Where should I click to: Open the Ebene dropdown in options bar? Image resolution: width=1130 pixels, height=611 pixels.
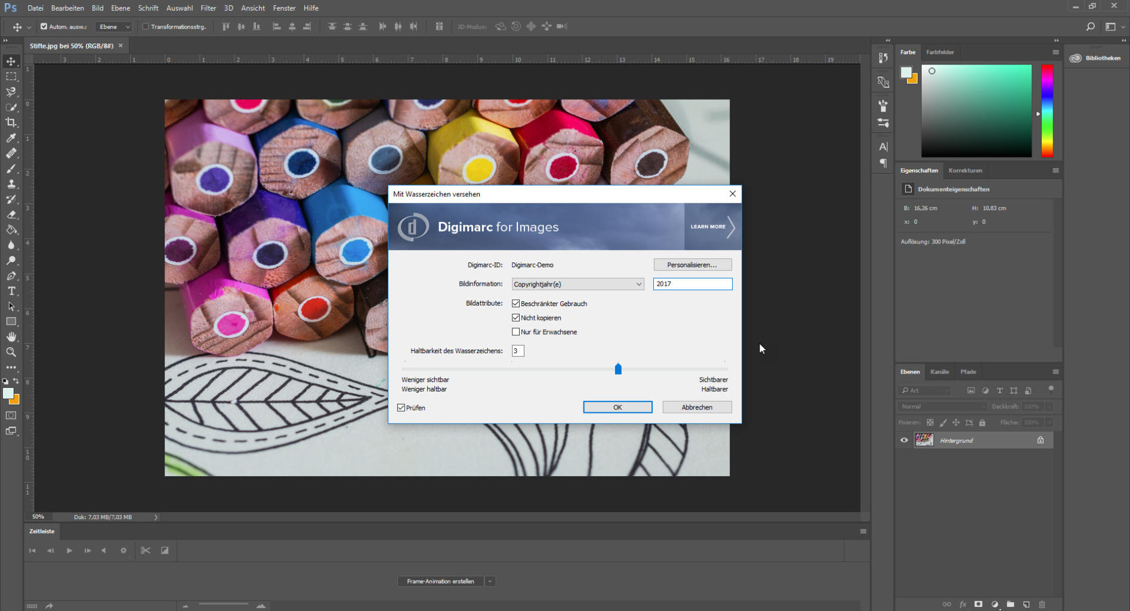point(114,27)
